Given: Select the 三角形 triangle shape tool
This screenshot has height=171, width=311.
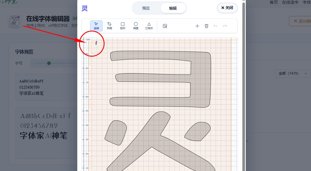Looking at the screenshot, I should (149, 26).
